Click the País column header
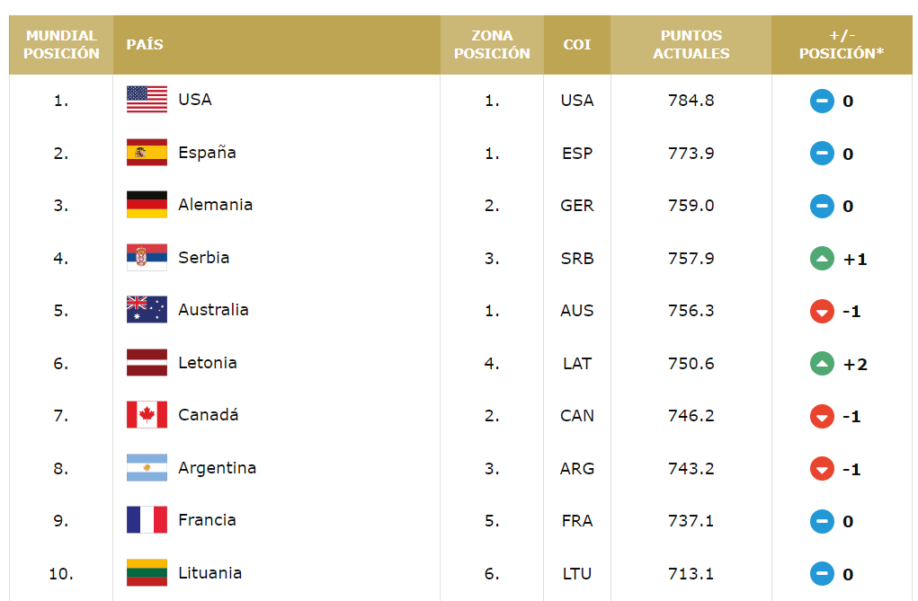Screen dimensions: 918x601 point(145,45)
